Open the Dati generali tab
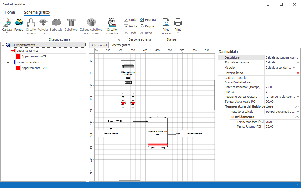 tap(99, 45)
